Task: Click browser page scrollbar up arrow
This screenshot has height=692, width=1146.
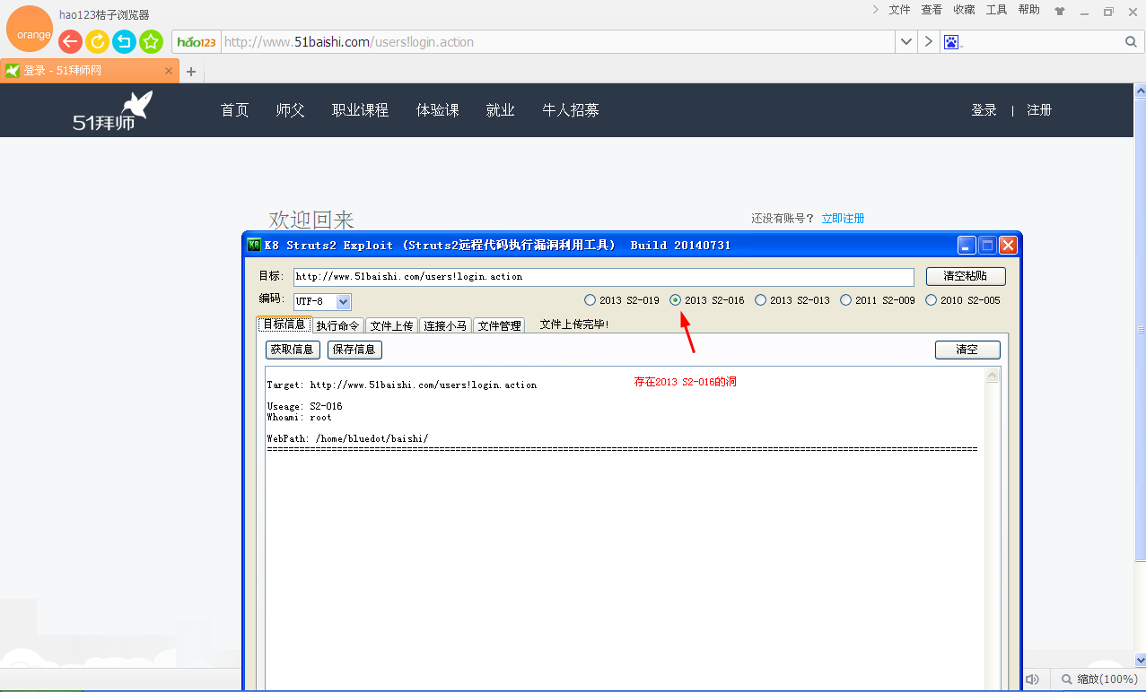Action: (x=1140, y=91)
